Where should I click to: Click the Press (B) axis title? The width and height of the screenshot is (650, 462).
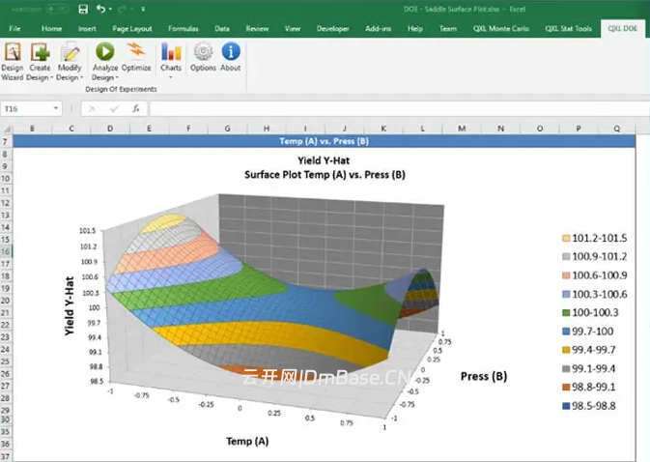point(484,376)
